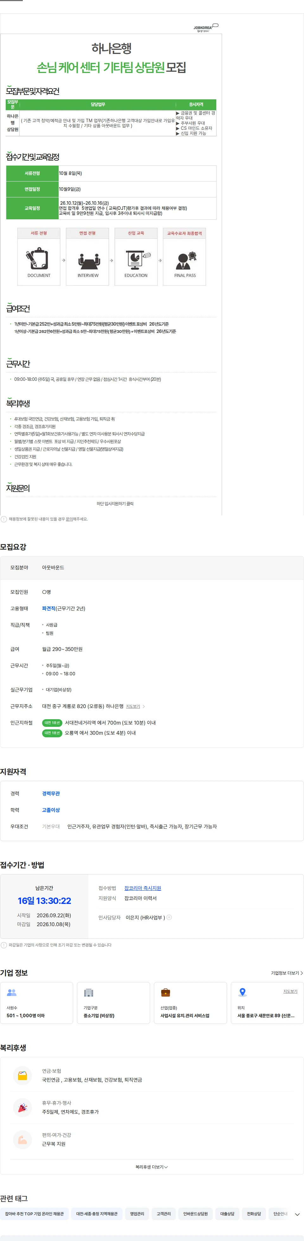Select 대전·세종·충청 지역채용관 tag
This screenshot has width=304, height=1241.
click(x=97, y=1213)
